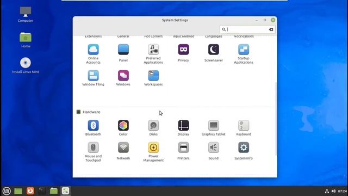The width and height of the screenshot is (348, 196).
Task: Open the network tray icon
Action: click(x=327, y=191)
